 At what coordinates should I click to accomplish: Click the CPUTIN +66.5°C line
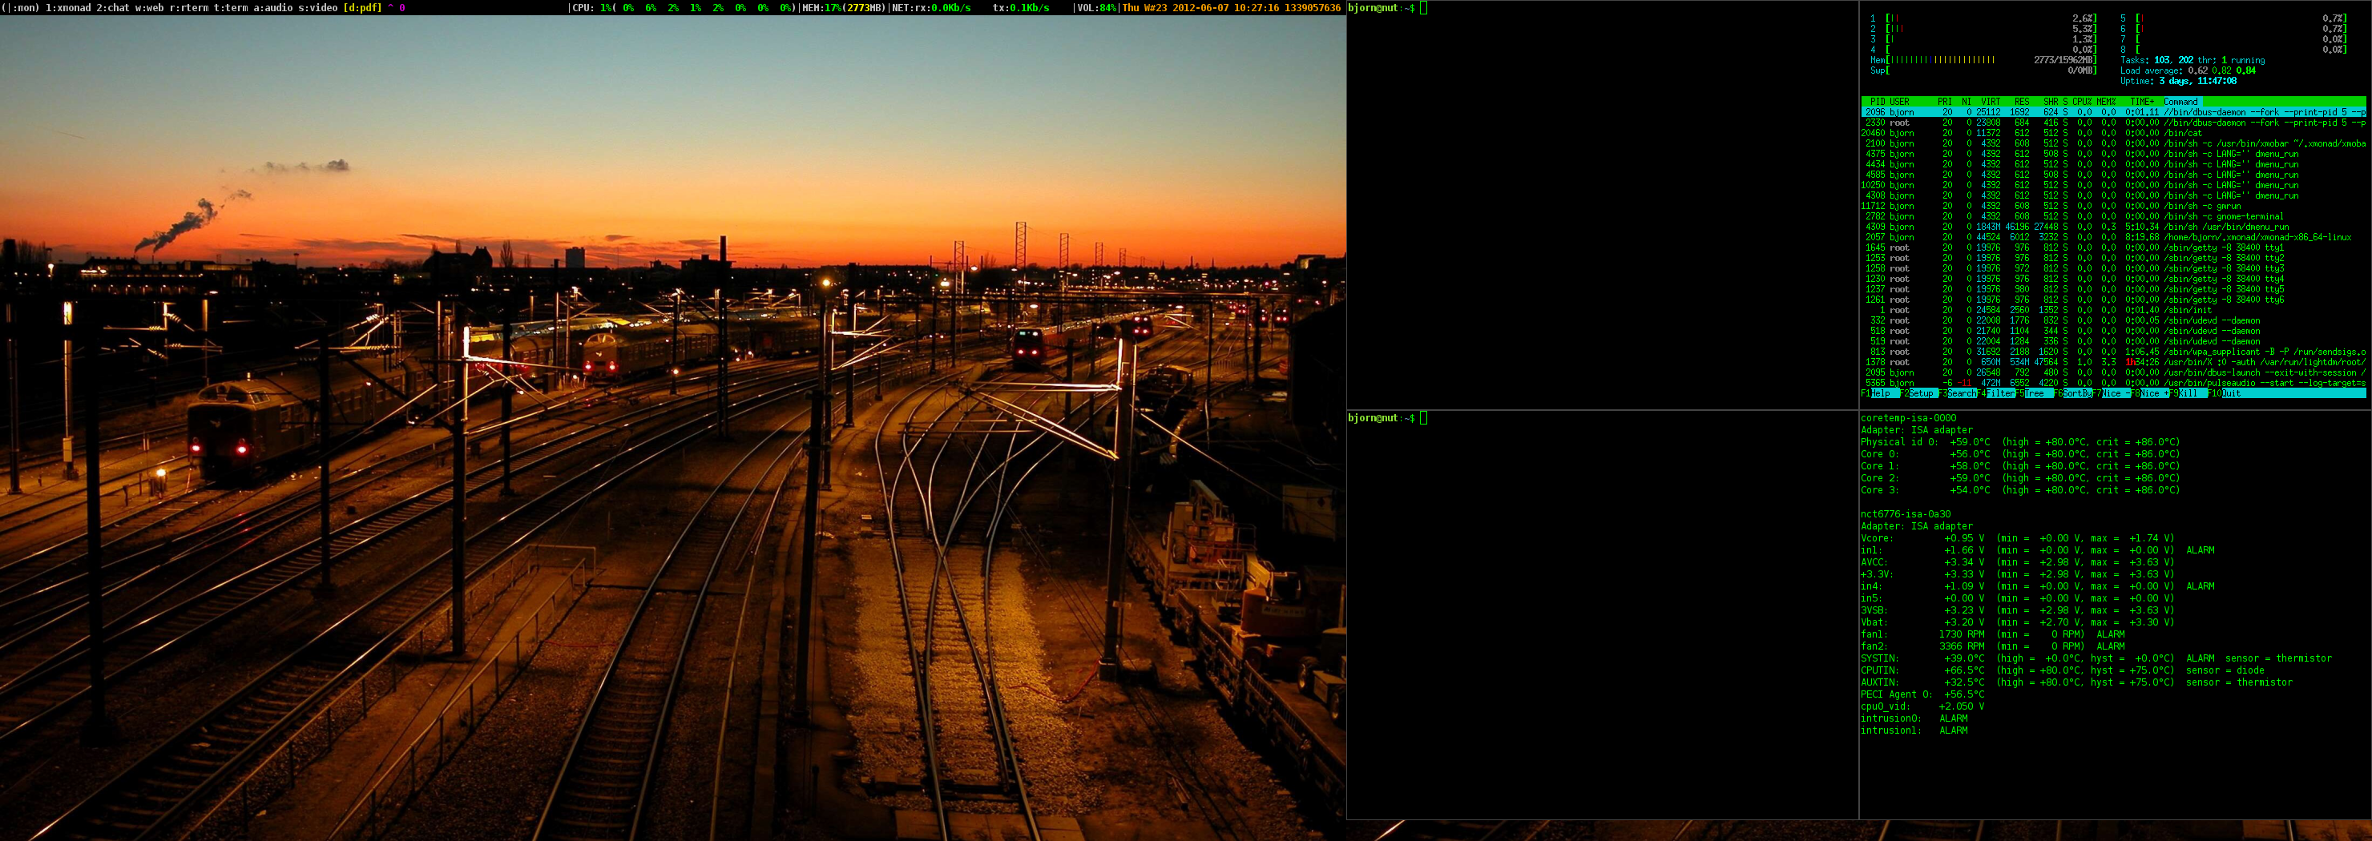(2062, 670)
